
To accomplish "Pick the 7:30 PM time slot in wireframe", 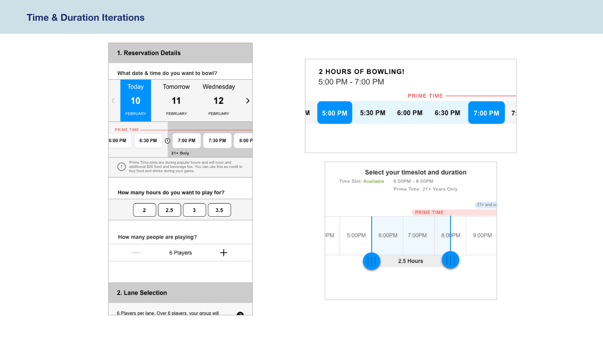I will click(217, 141).
